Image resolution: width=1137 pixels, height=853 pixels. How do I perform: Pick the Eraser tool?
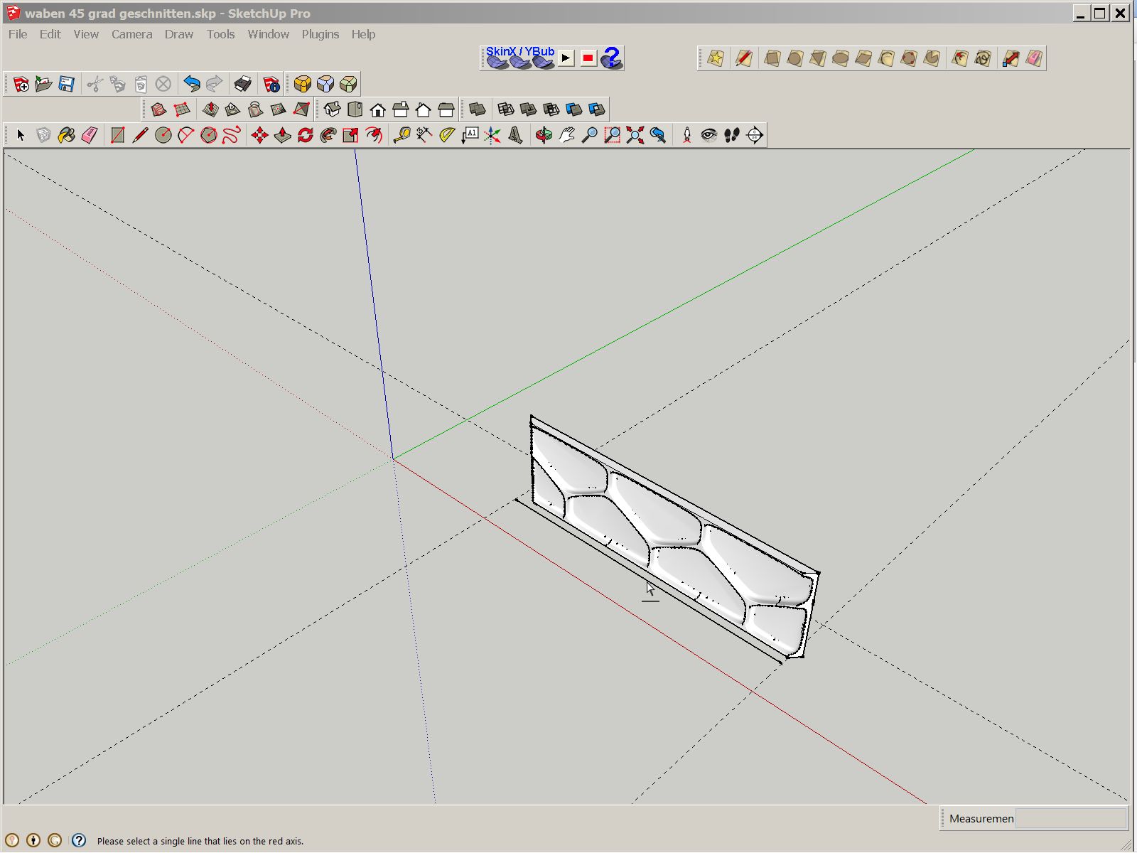click(x=89, y=135)
